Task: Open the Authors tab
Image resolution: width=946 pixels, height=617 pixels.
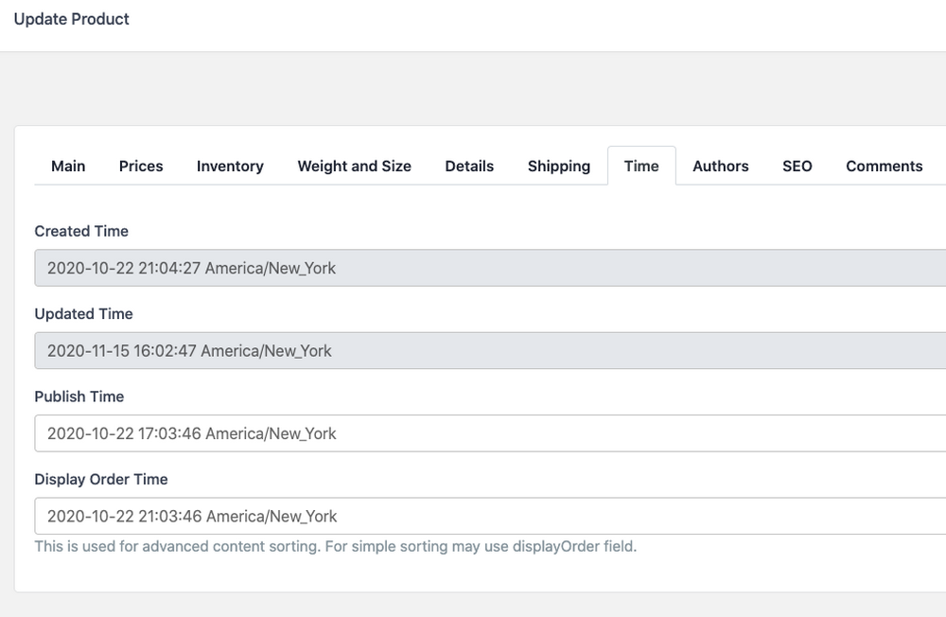Action: pyautogui.click(x=720, y=166)
